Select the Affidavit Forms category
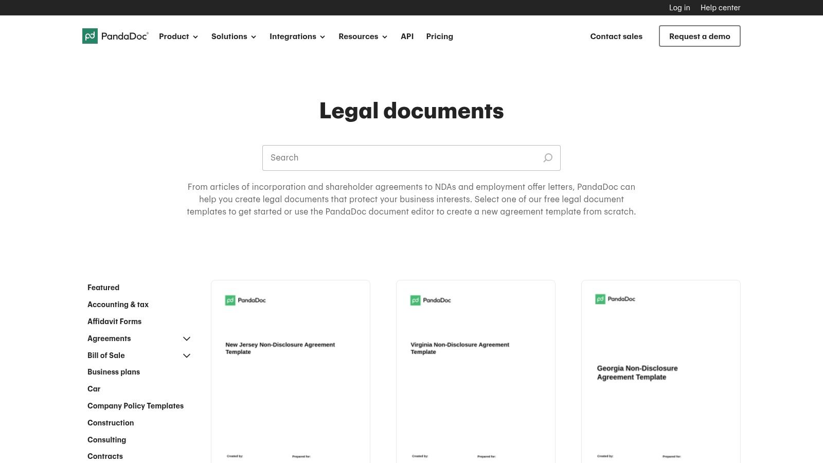The width and height of the screenshot is (823, 463). coord(114,322)
